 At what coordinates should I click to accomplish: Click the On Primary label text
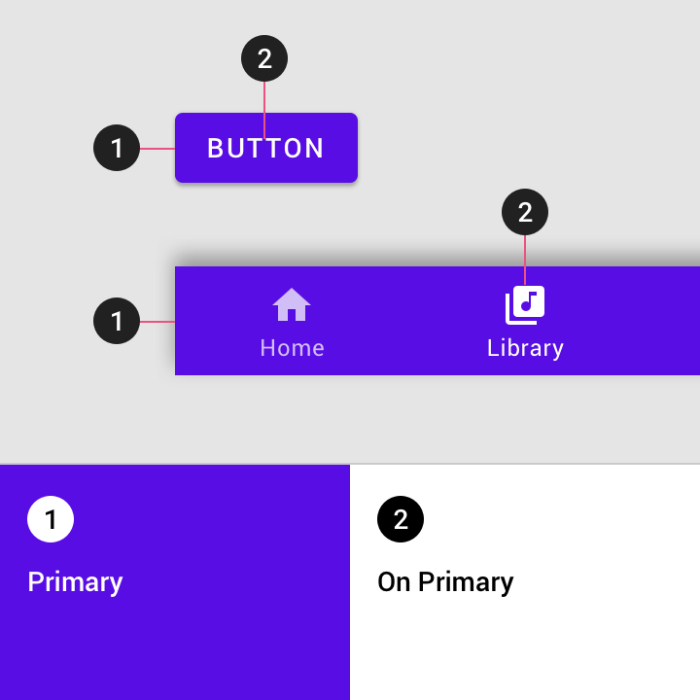click(445, 582)
